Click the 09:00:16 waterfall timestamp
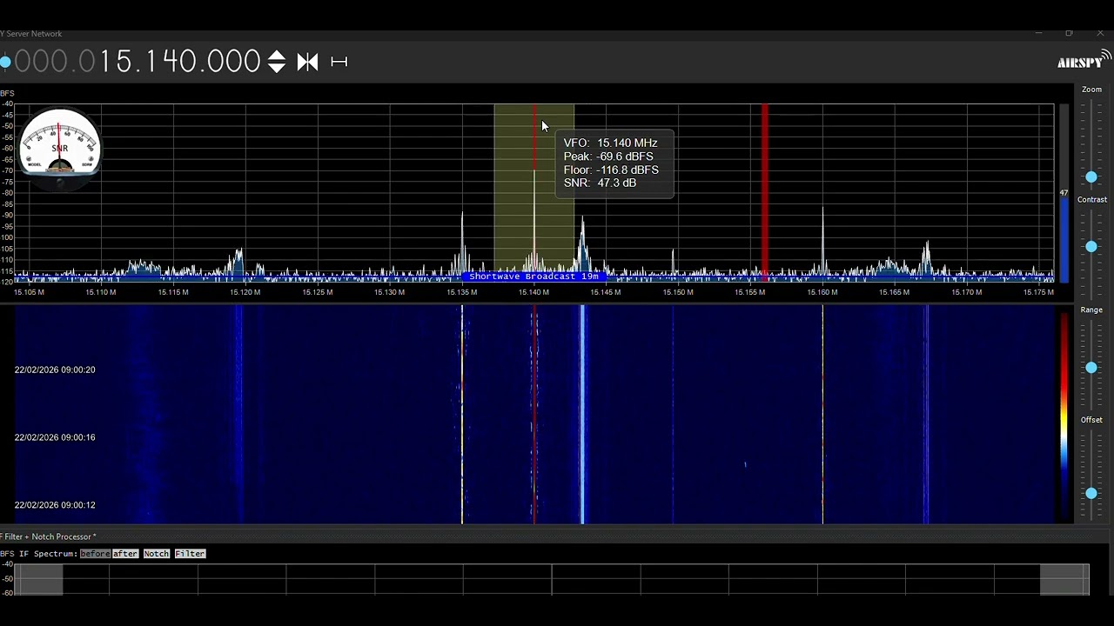 pos(55,437)
